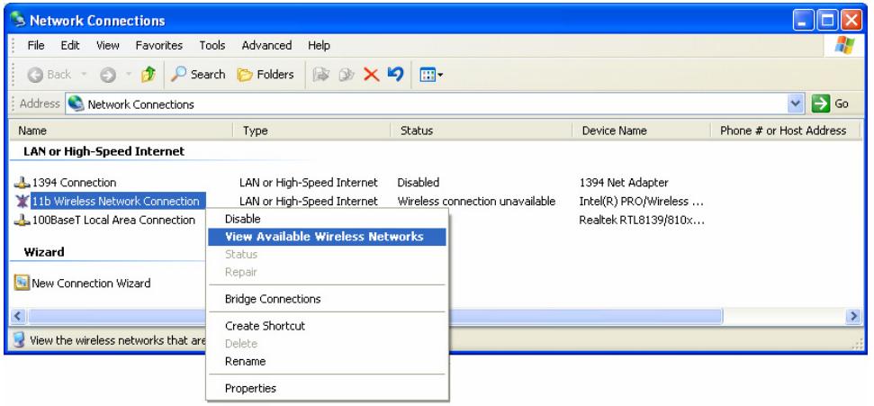Choose Rename in context menu
Image resolution: width=874 pixels, height=406 pixels.
[x=328, y=361]
